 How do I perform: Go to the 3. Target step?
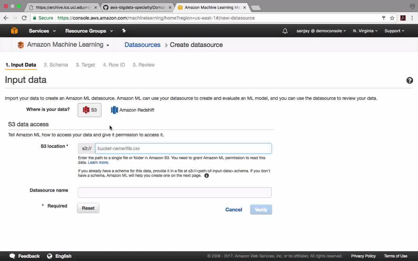[x=85, y=65]
